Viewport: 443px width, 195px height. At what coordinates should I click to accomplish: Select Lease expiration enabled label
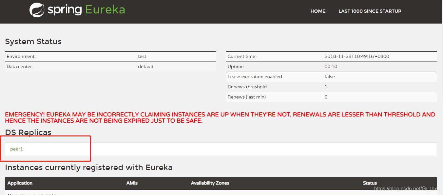tap(255, 77)
